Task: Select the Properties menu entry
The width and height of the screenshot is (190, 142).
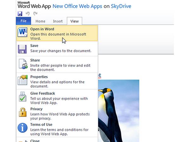Action: click(x=57, y=81)
